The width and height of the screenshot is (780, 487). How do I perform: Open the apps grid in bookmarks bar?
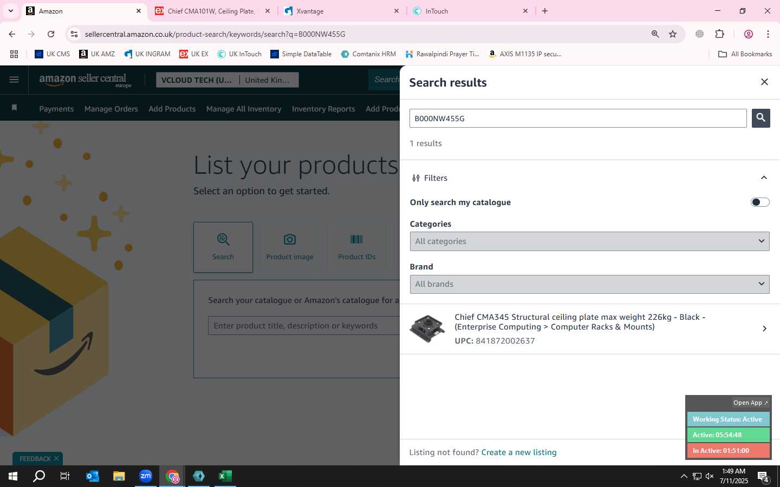pos(14,54)
